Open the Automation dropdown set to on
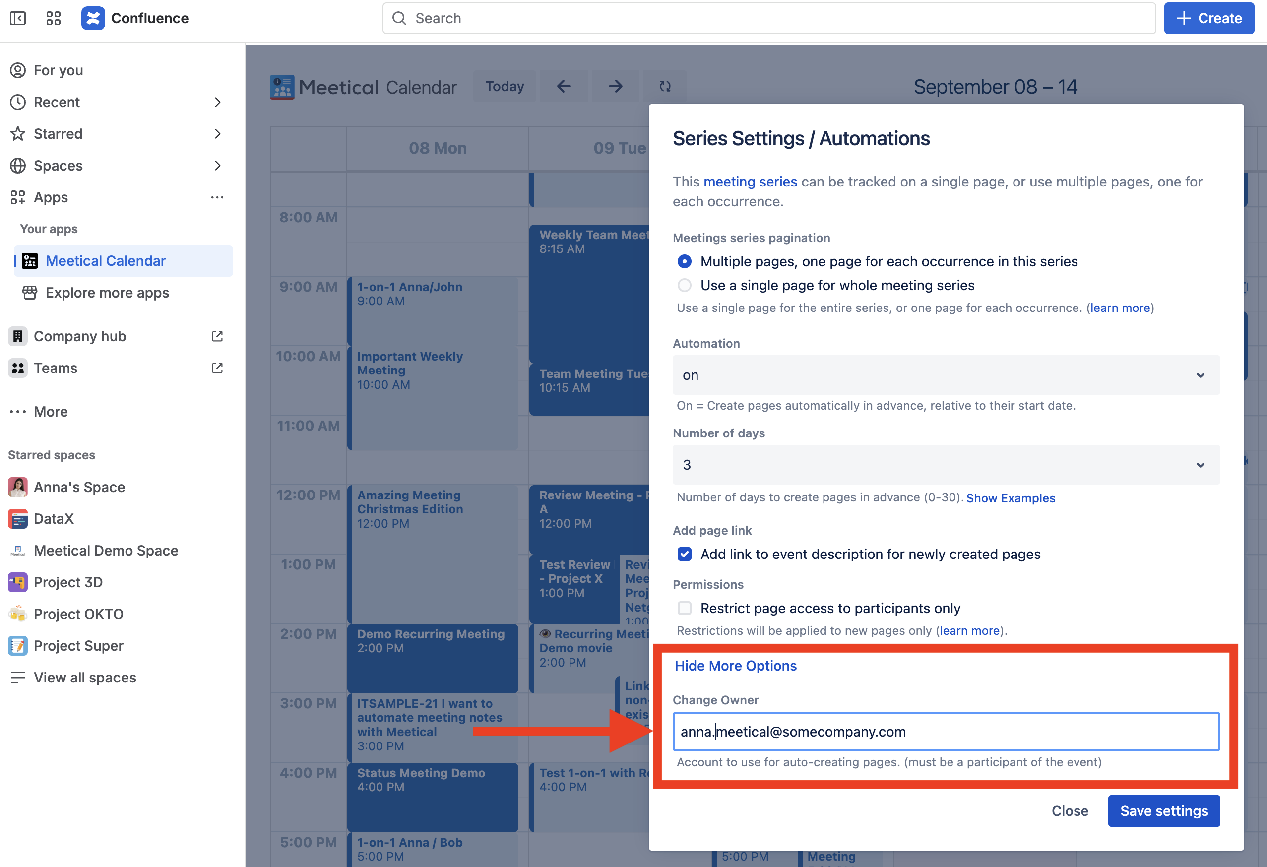 (x=946, y=375)
